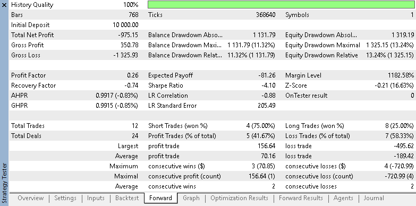Screen dimensions: 416x206
Task: Select the Forward tab
Action: click(x=160, y=198)
